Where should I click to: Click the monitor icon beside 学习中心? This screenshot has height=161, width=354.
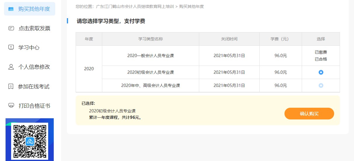tap(11, 47)
